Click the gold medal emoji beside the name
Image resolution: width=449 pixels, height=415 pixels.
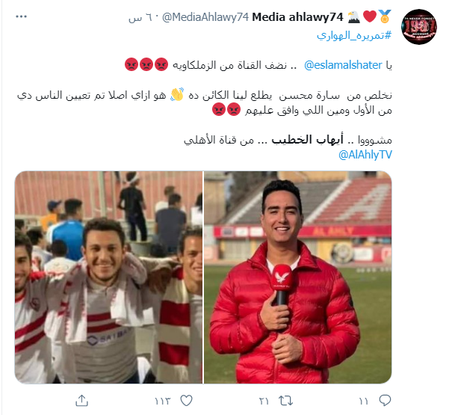(385, 16)
